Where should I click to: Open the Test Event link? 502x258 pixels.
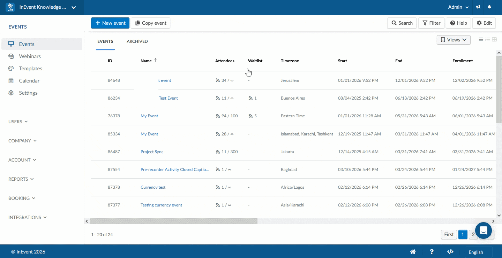(x=168, y=98)
